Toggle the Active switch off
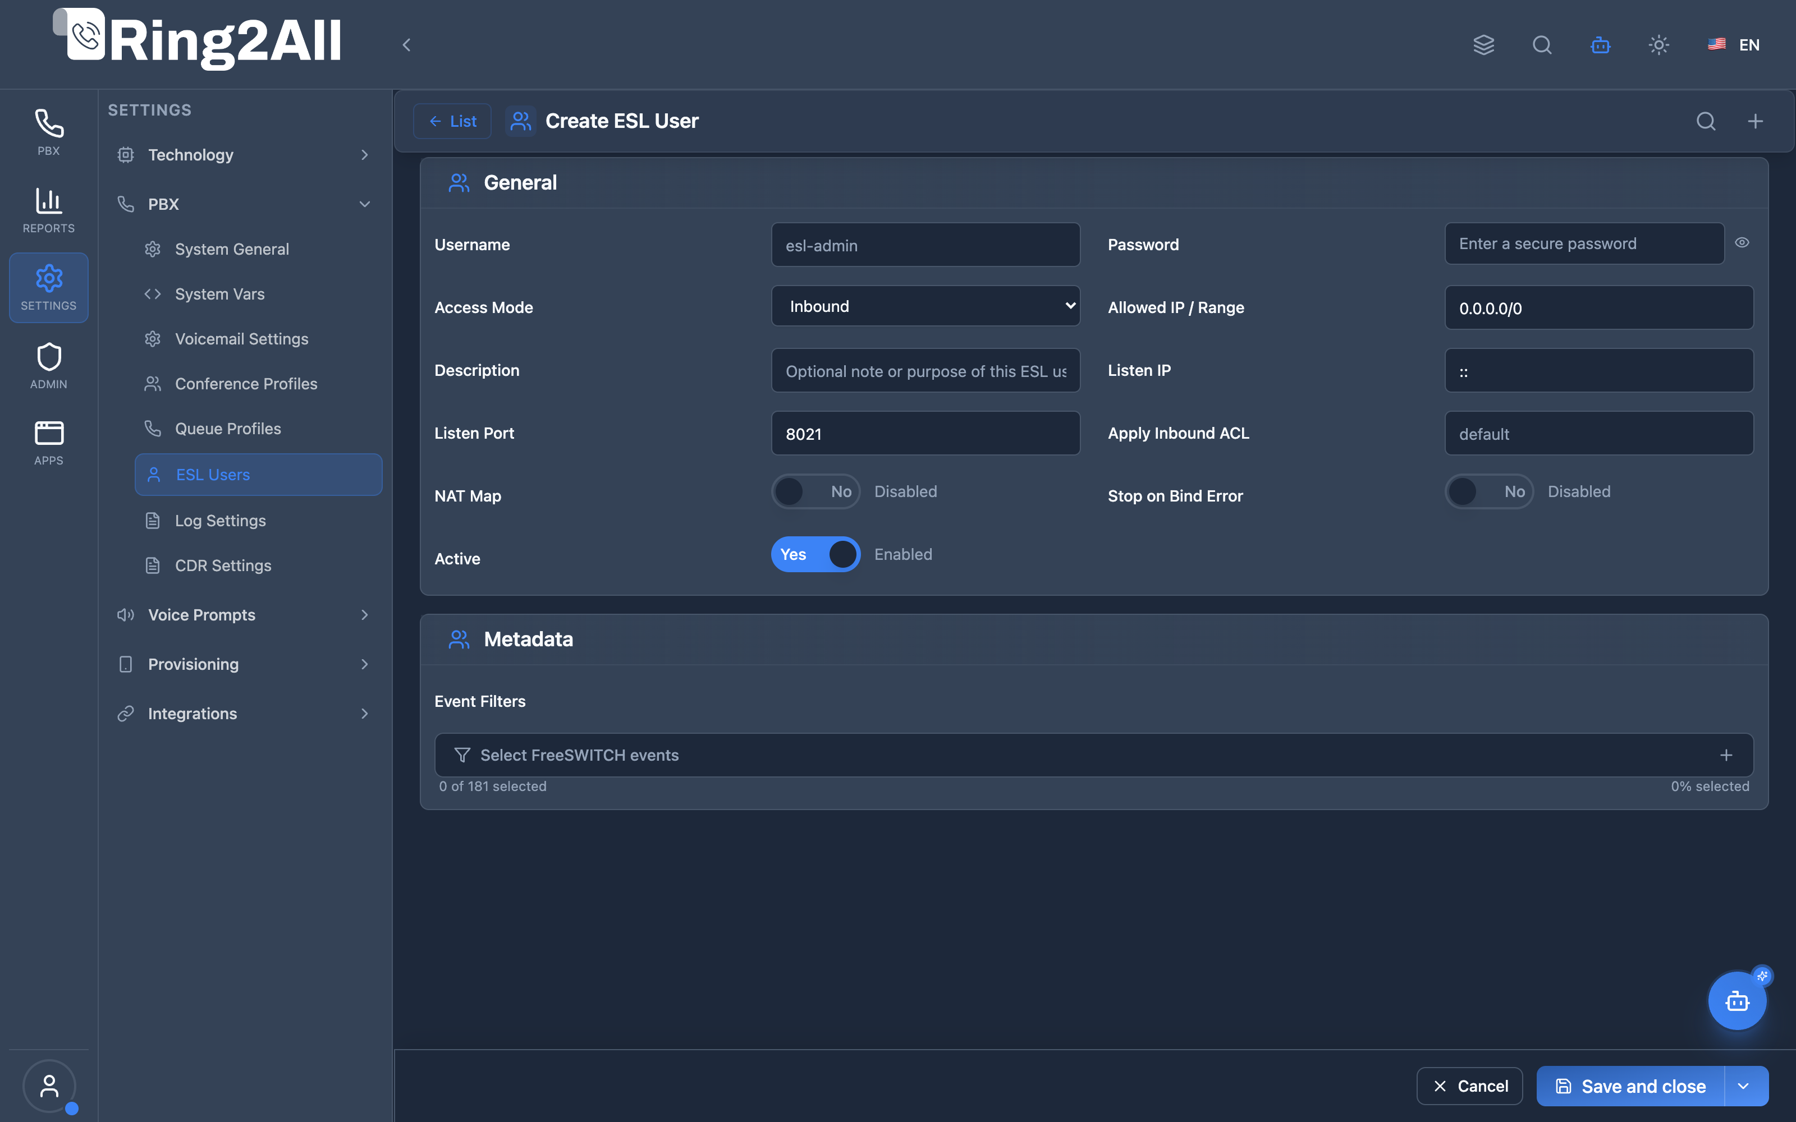This screenshot has width=1796, height=1122. click(815, 554)
